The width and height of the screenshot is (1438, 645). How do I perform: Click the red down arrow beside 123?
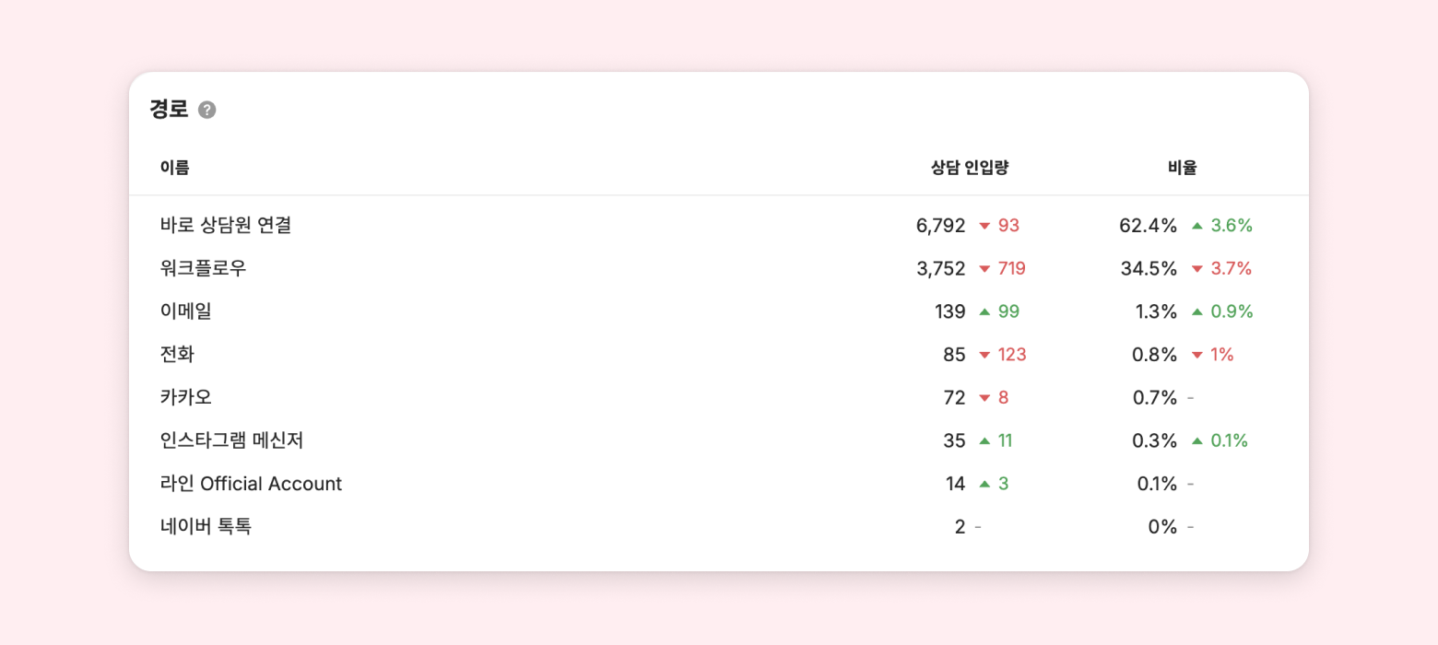984,355
